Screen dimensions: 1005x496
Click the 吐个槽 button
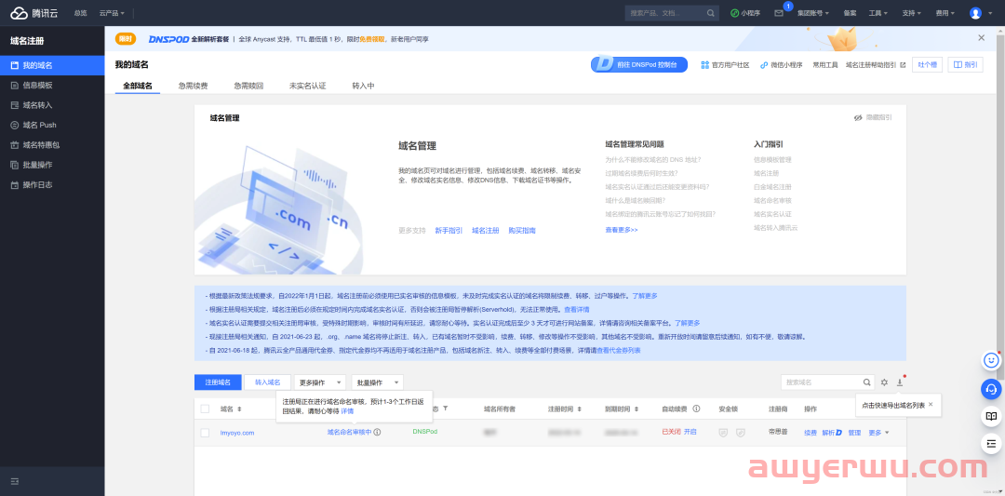point(927,65)
